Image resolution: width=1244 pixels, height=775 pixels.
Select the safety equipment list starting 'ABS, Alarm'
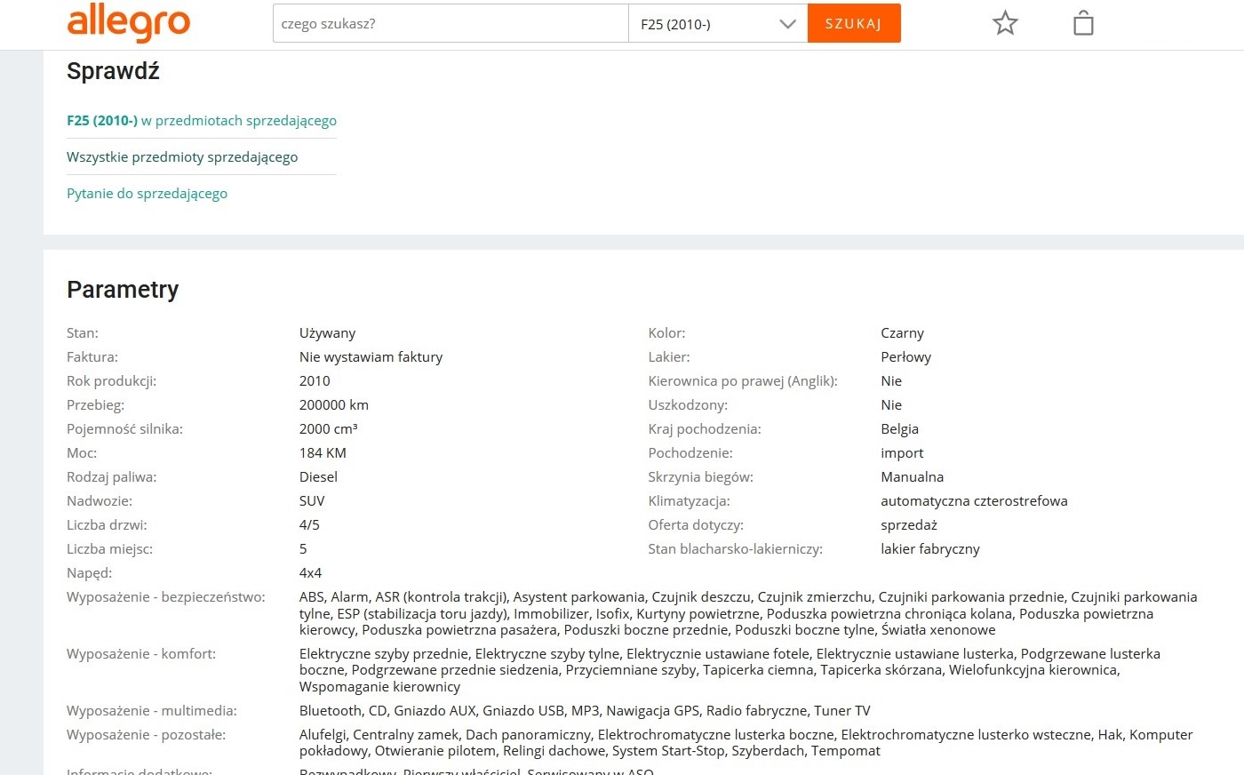click(x=748, y=613)
